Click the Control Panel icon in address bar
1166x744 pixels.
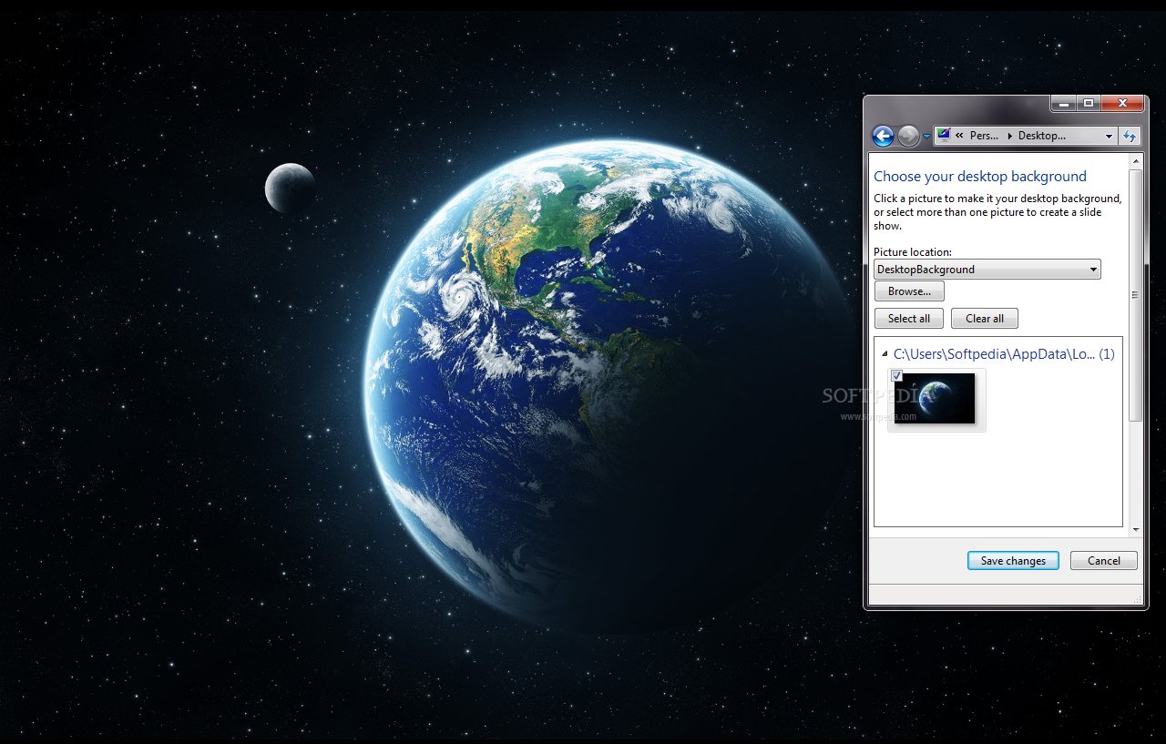click(x=944, y=136)
